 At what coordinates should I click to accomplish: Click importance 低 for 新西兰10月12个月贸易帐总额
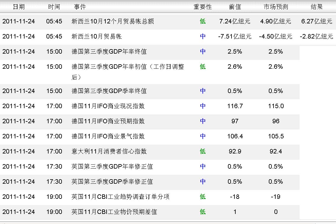(x=202, y=21)
